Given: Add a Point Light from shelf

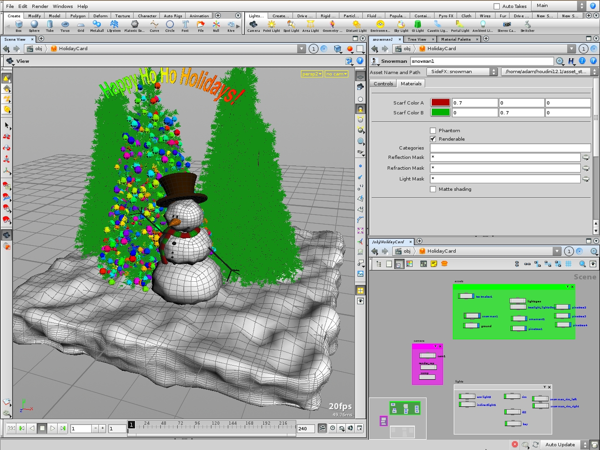Looking at the screenshot, I should [x=271, y=25].
